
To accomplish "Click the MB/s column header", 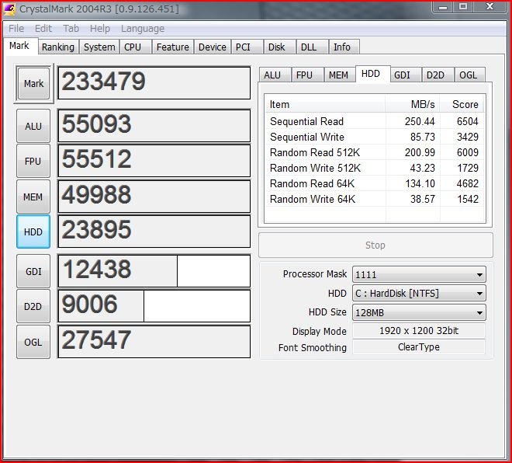I will coord(413,104).
